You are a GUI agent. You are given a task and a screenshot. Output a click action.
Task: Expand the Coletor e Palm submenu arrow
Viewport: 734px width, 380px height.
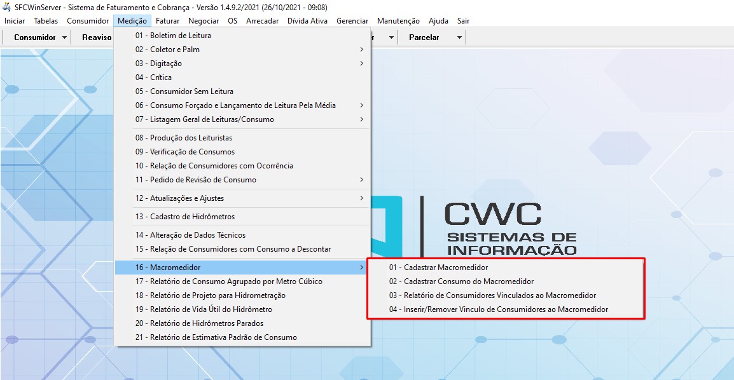362,50
